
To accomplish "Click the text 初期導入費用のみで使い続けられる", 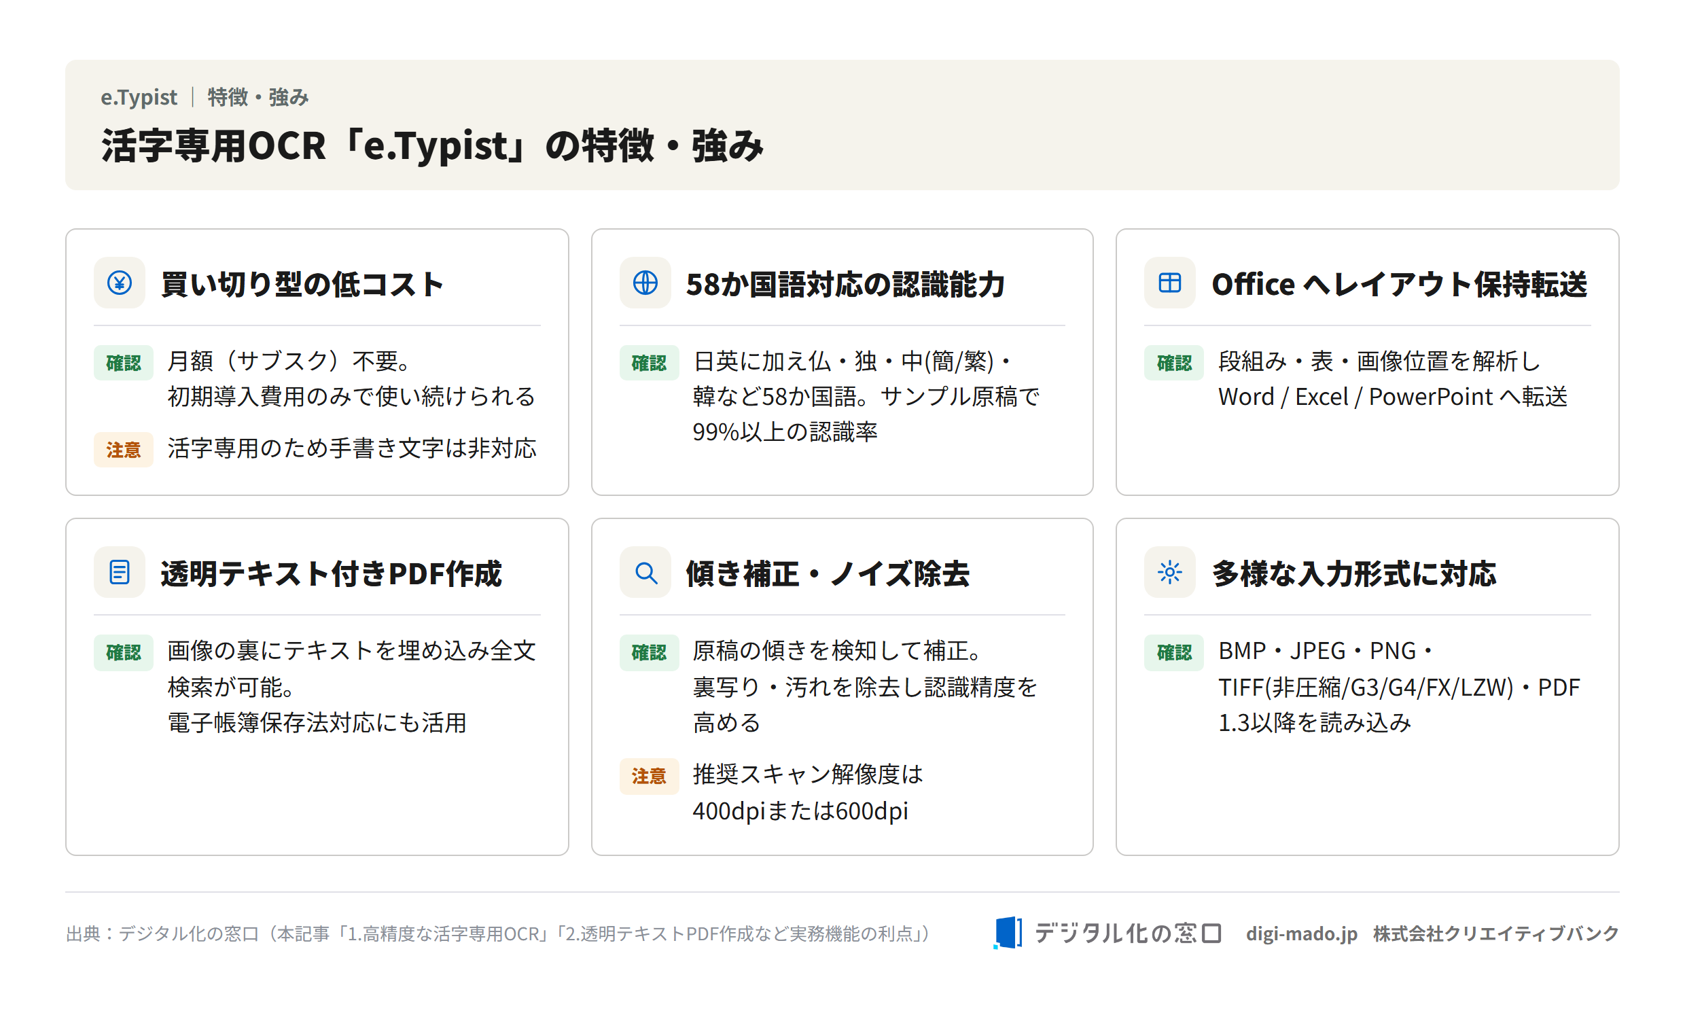I will point(351,396).
